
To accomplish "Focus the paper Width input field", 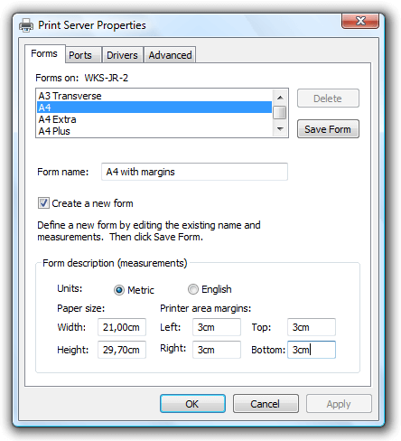I will pos(122,327).
